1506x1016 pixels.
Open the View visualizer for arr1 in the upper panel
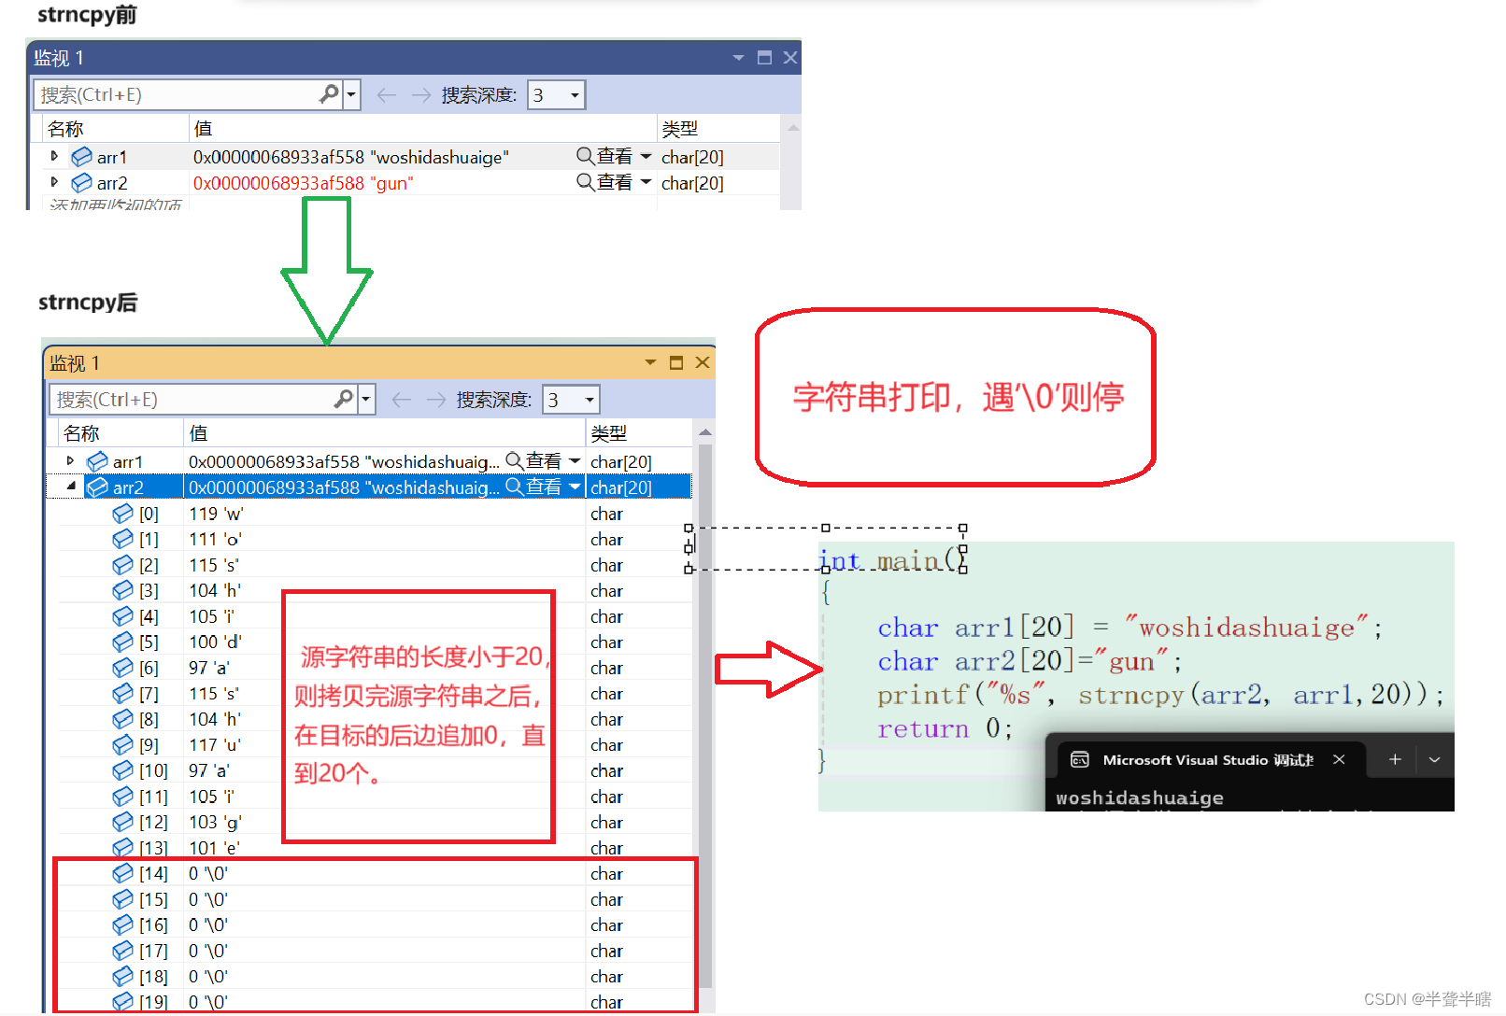coord(604,156)
